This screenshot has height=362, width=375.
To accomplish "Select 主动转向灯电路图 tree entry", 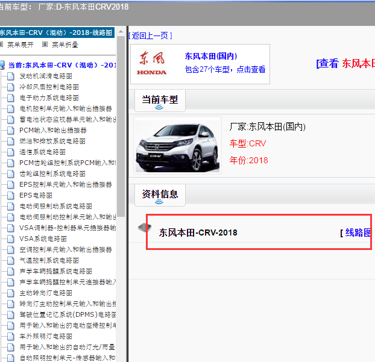I will 46,293.
